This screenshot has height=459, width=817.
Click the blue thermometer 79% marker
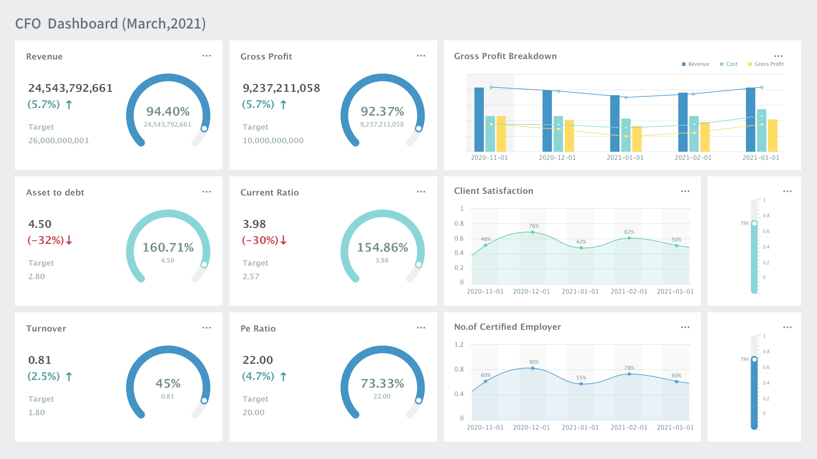click(754, 360)
